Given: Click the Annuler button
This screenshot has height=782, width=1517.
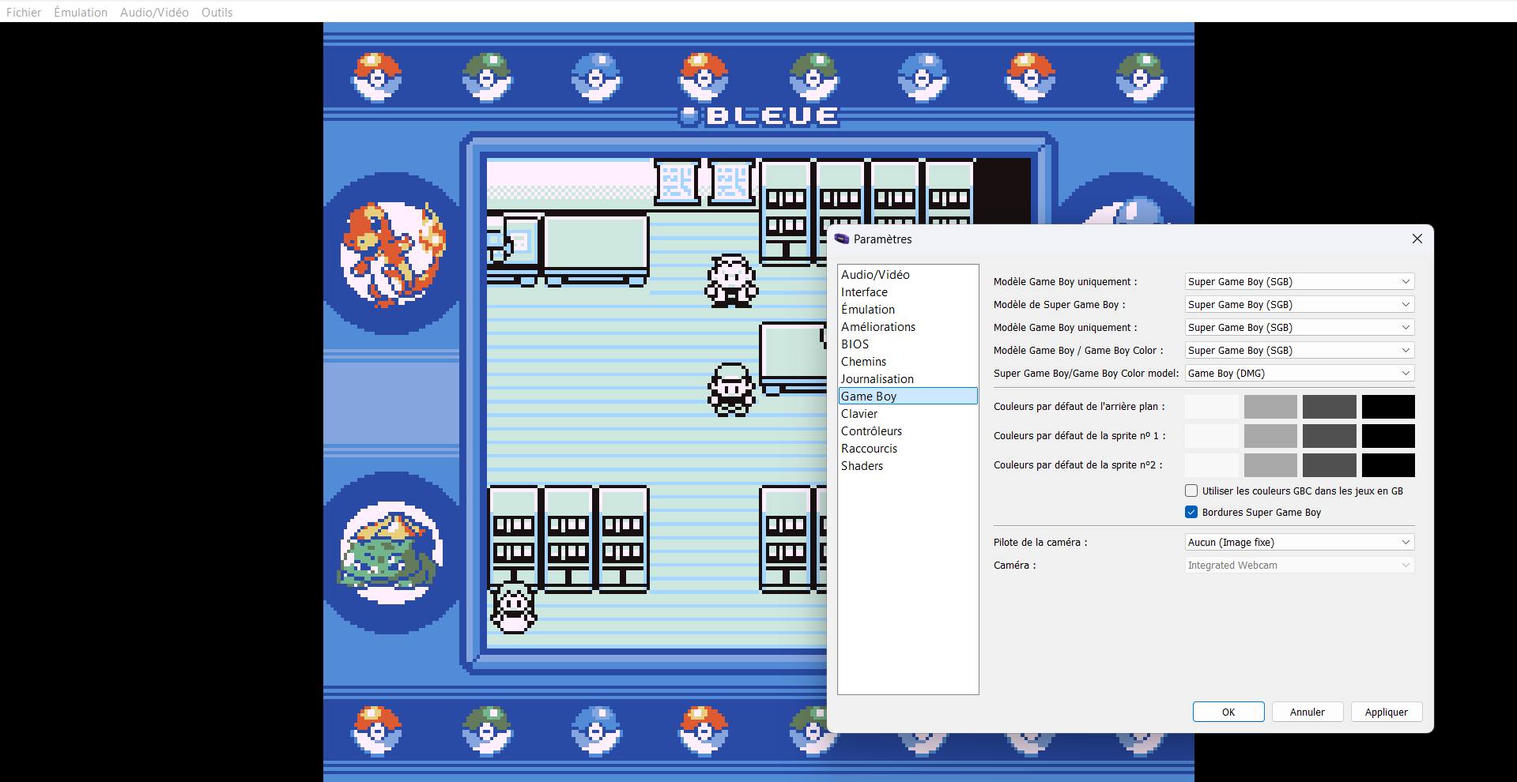Looking at the screenshot, I should click(1308, 712).
